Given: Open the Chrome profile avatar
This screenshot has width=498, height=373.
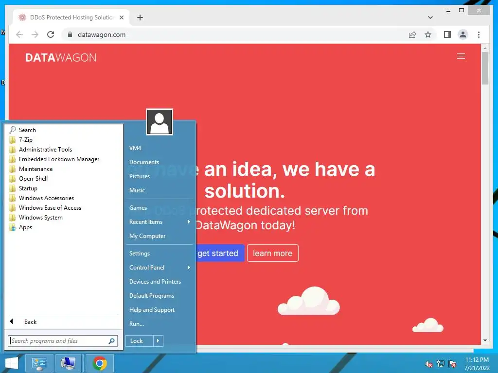Looking at the screenshot, I should (463, 34).
